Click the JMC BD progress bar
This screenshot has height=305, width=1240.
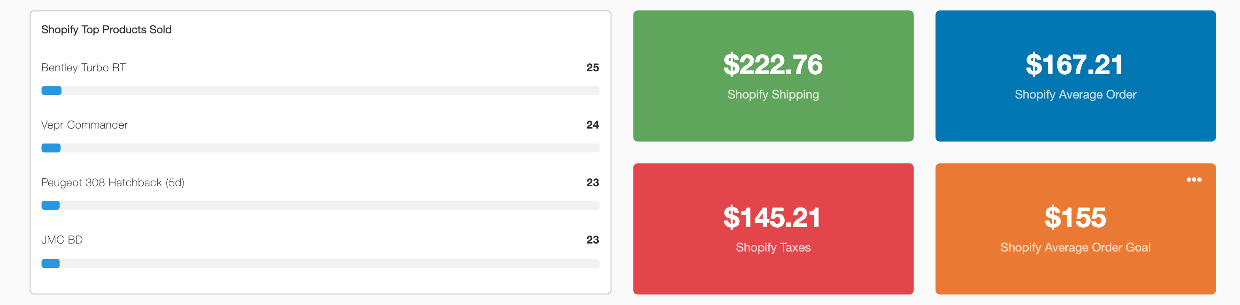320,264
